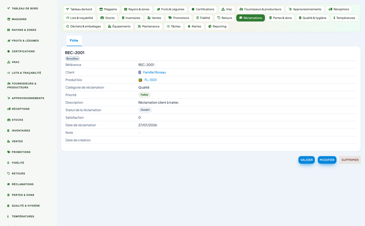Click the Réclamations speech bubble icon in sidebar
This screenshot has width=365, height=226.
pyautogui.click(x=9, y=184)
